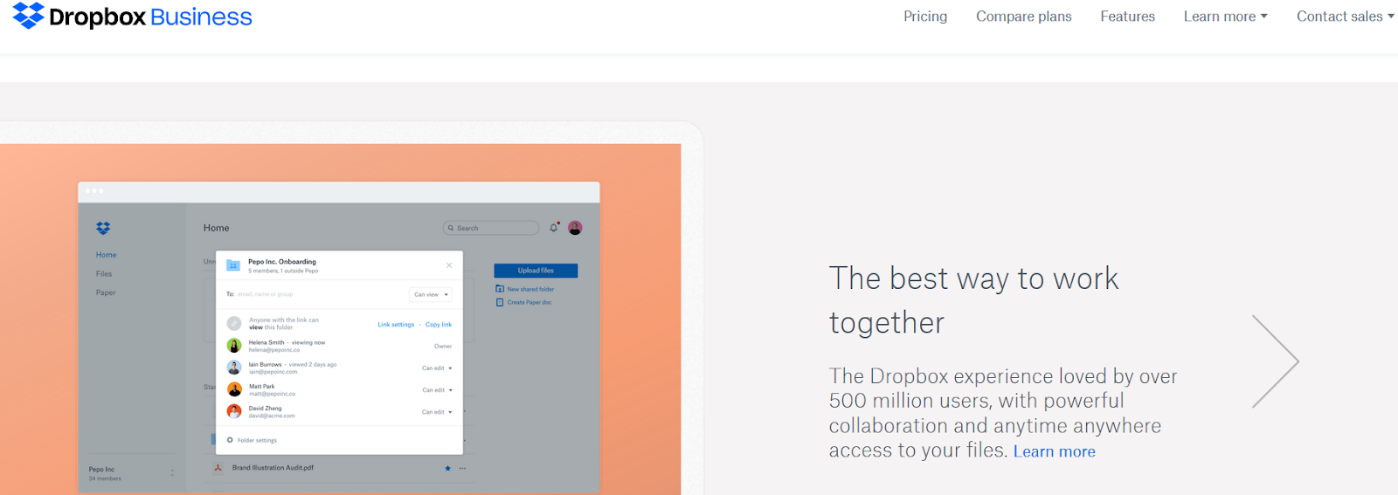The image size is (1398, 495).
Task: Click the link icon beside Anyone with the link
Action: coord(234,324)
